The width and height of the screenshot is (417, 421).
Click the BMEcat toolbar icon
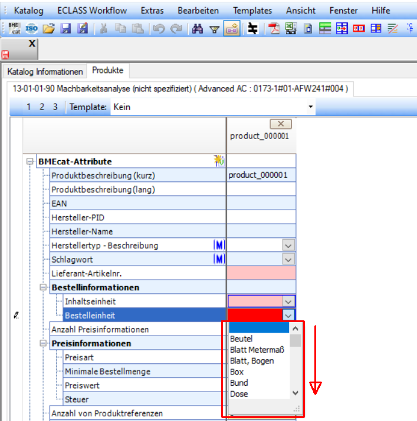pyautogui.click(x=14, y=28)
